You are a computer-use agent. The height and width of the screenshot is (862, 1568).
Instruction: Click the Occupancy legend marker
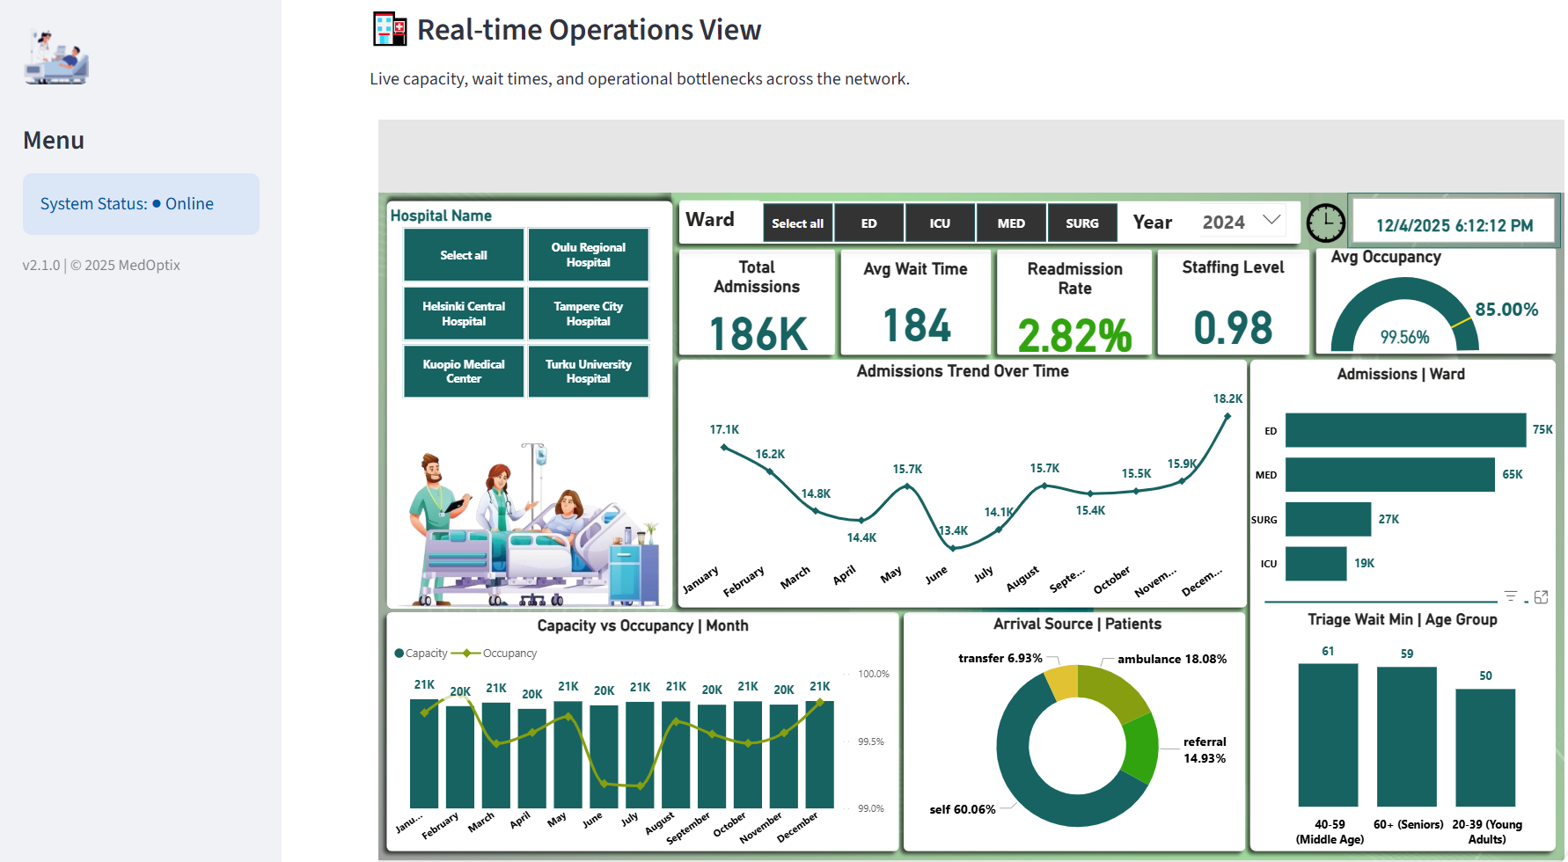point(466,654)
